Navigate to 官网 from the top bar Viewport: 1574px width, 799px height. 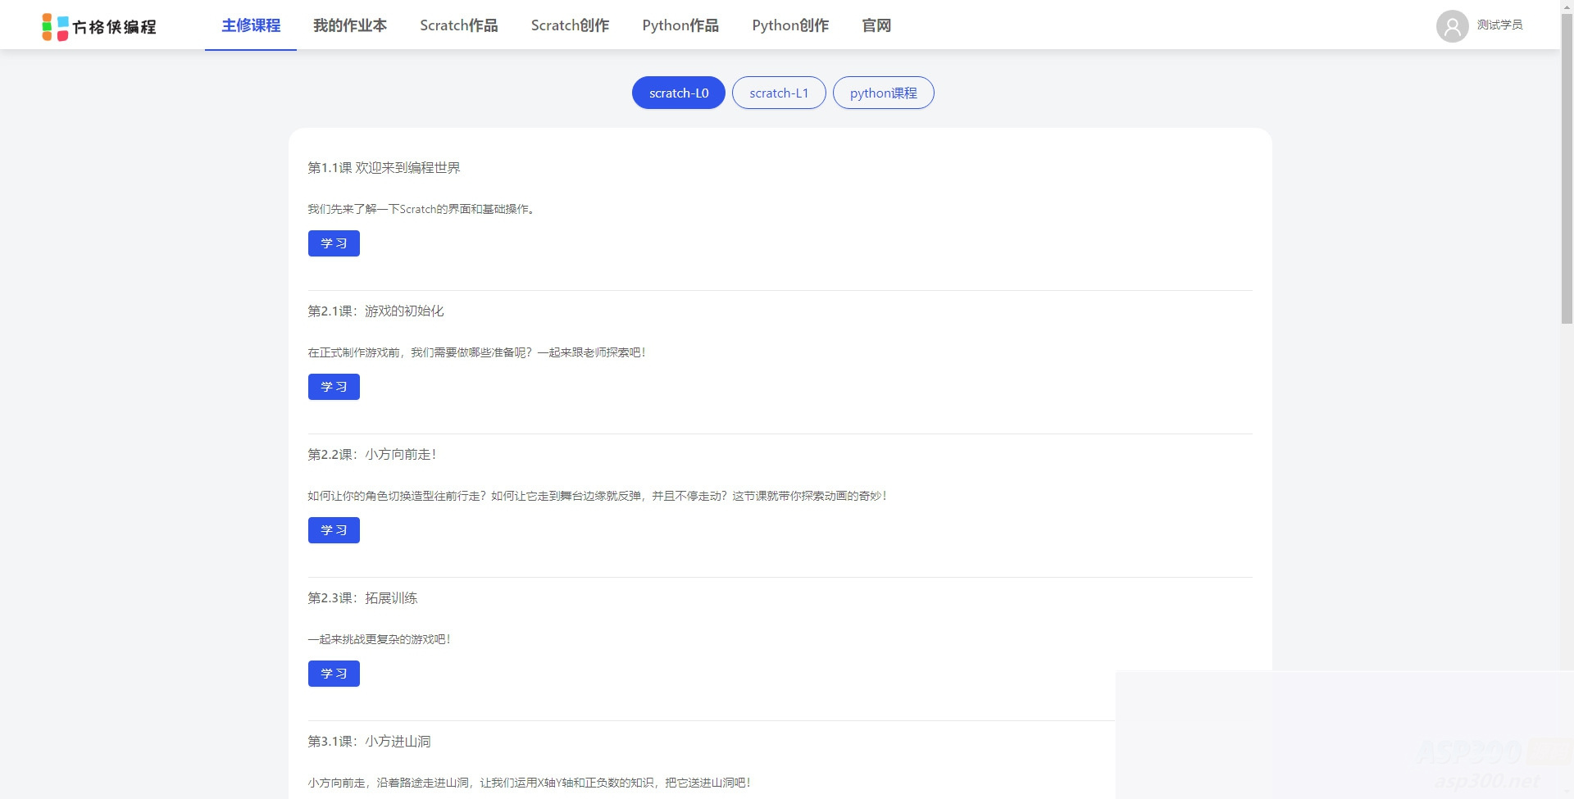coord(876,25)
